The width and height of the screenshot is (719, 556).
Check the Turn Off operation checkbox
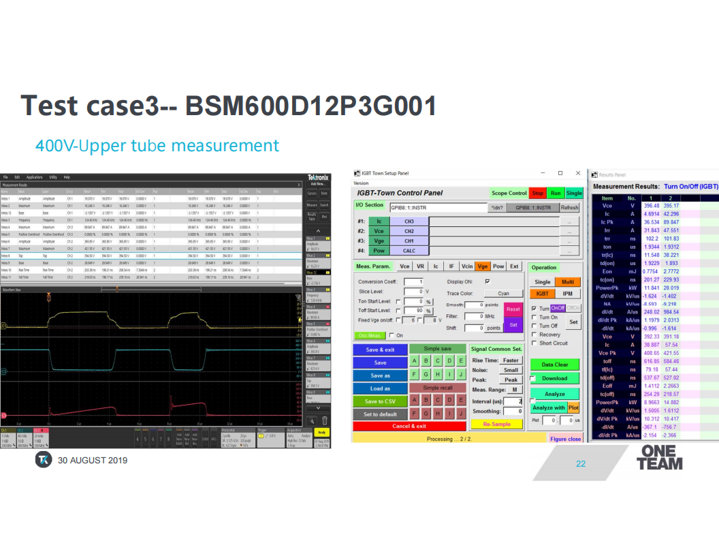coord(534,326)
